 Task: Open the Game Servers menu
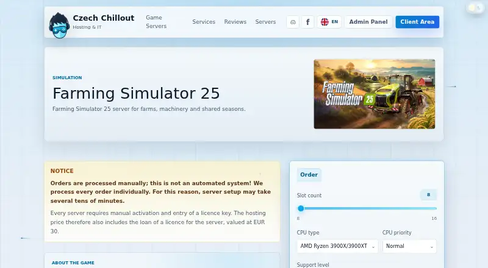(156, 22)
